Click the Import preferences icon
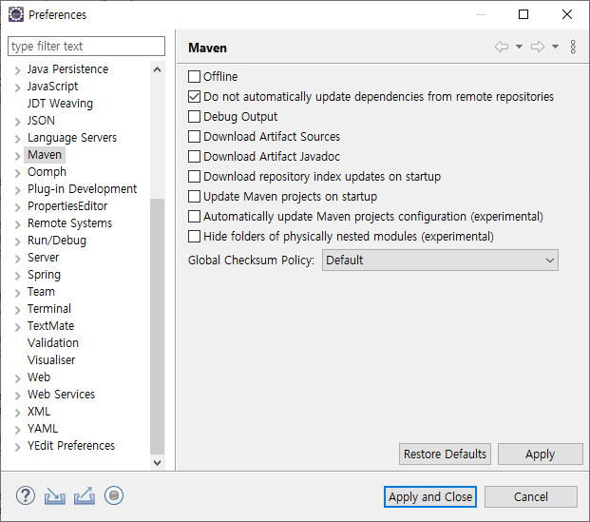The height and width of the screenshot is (522, 590). point(55,495)
